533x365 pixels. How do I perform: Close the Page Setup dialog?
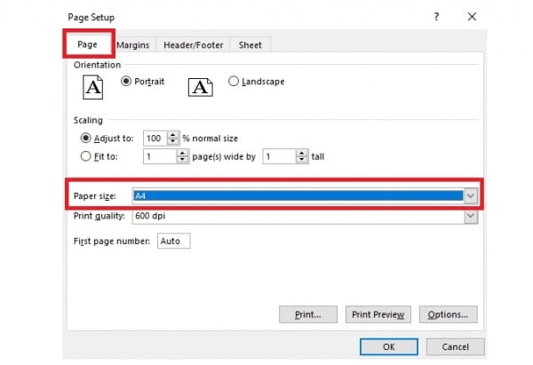click(x=472, y=16)
